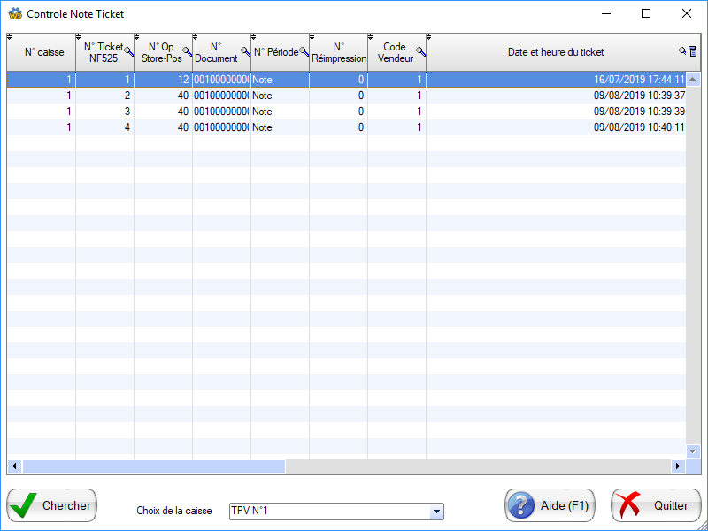The width and height of the screenshot is (708, 531).
Task: Click the search magnifier in N° Document column
Action: 245,51
